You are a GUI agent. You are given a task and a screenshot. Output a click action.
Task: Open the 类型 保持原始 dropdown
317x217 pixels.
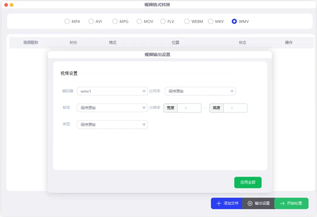pos(112,124)
